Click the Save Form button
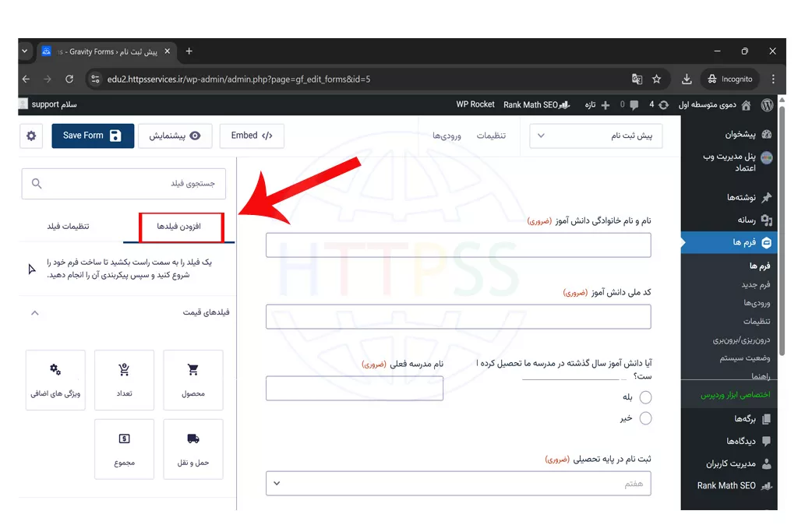Viewport: 798px width, 532px height. coord(93,136)
